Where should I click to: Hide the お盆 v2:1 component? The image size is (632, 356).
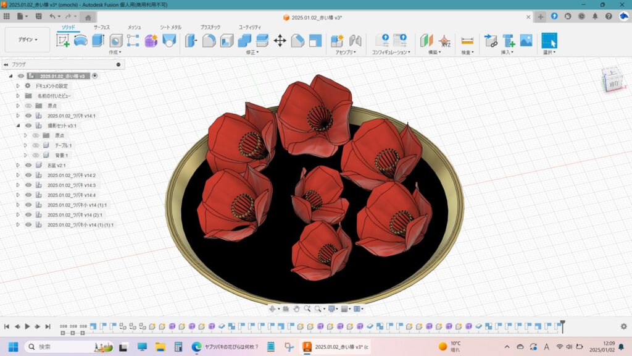pyautogui.click(x=28, y=165)
